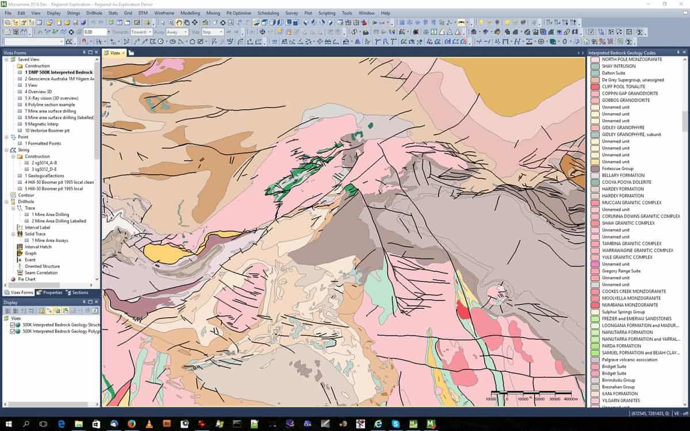Collapse the Saved View tree node

click(6, 59)
